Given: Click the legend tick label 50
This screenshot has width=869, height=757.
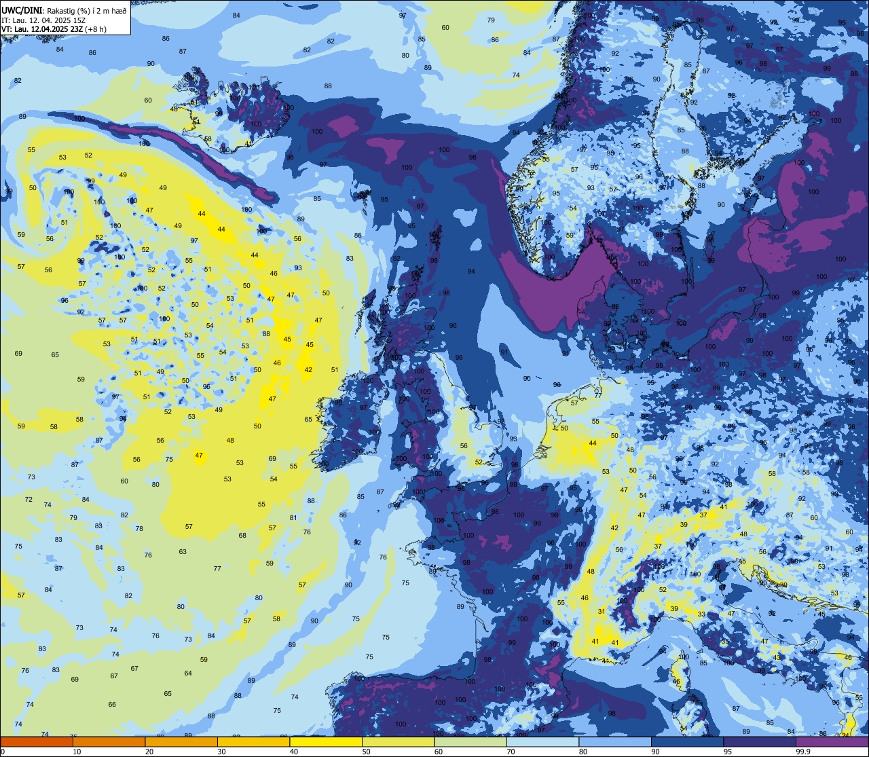Looking at the screenshot, I should point(367,752).
